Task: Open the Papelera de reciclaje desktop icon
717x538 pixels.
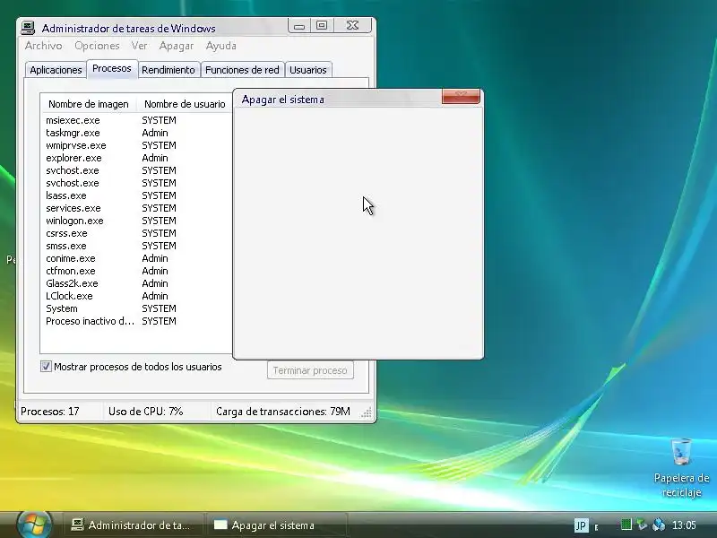Action: [681, 468]
